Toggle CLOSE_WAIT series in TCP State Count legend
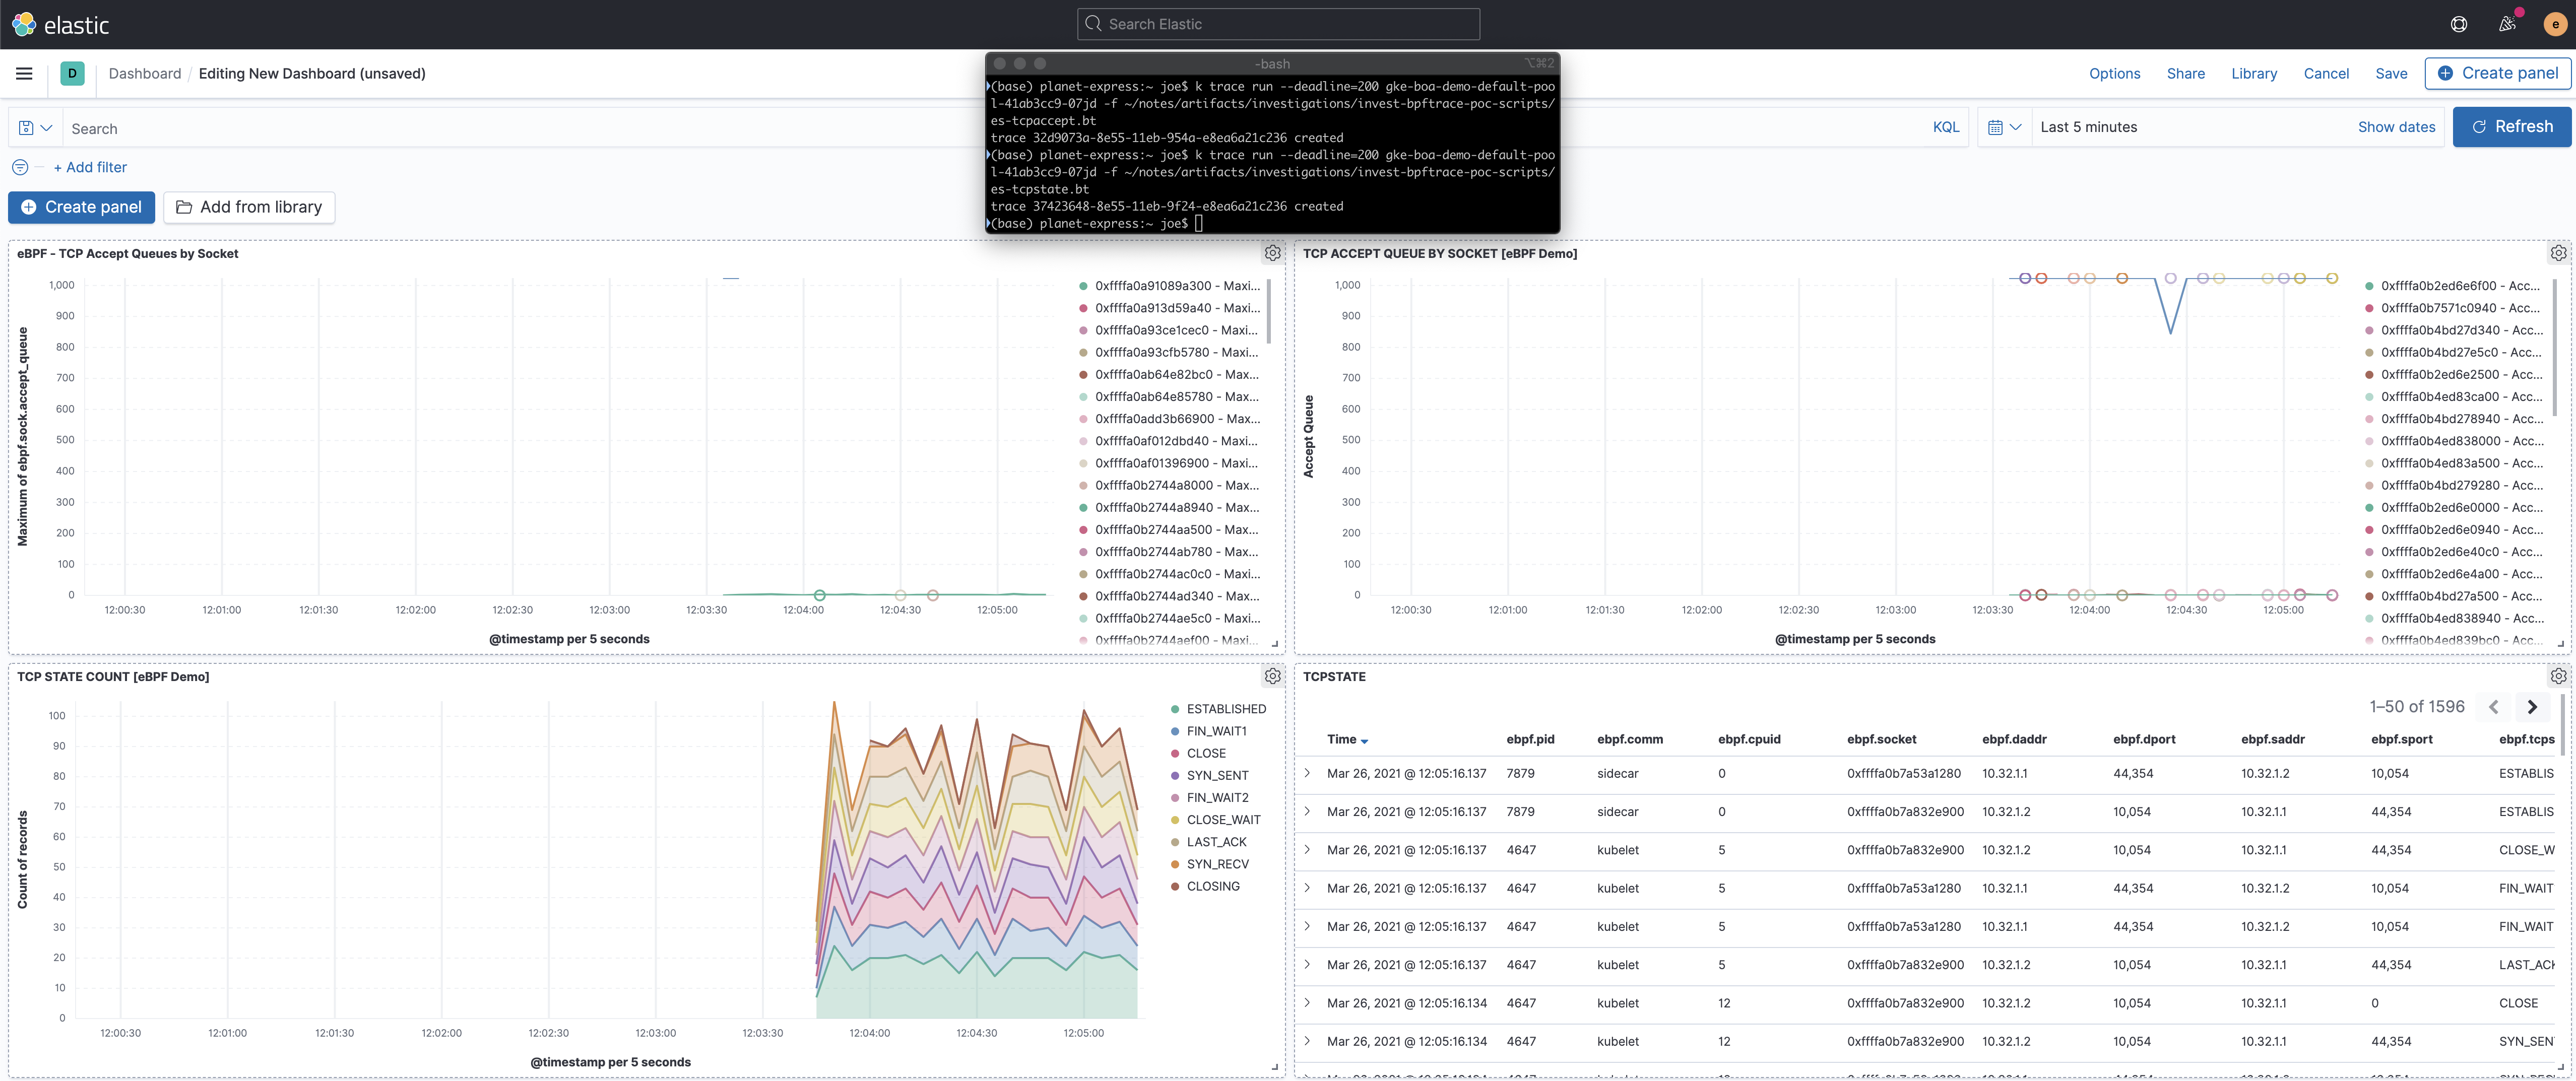The width and height of the screenshot is (2576, 1081). [1223, 819]
